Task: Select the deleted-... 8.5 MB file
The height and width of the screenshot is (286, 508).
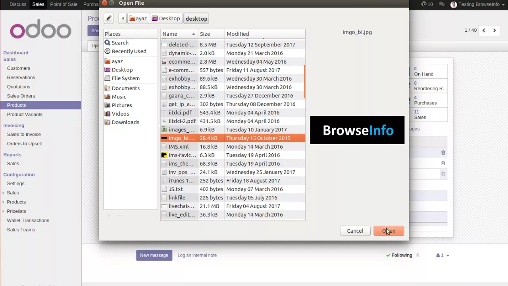Action: [233, 44]
